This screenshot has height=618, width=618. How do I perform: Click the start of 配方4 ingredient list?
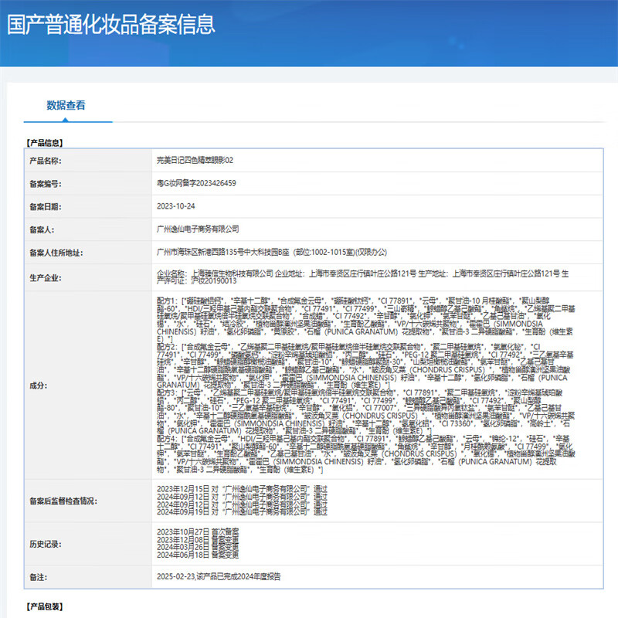tap(168, 438)
